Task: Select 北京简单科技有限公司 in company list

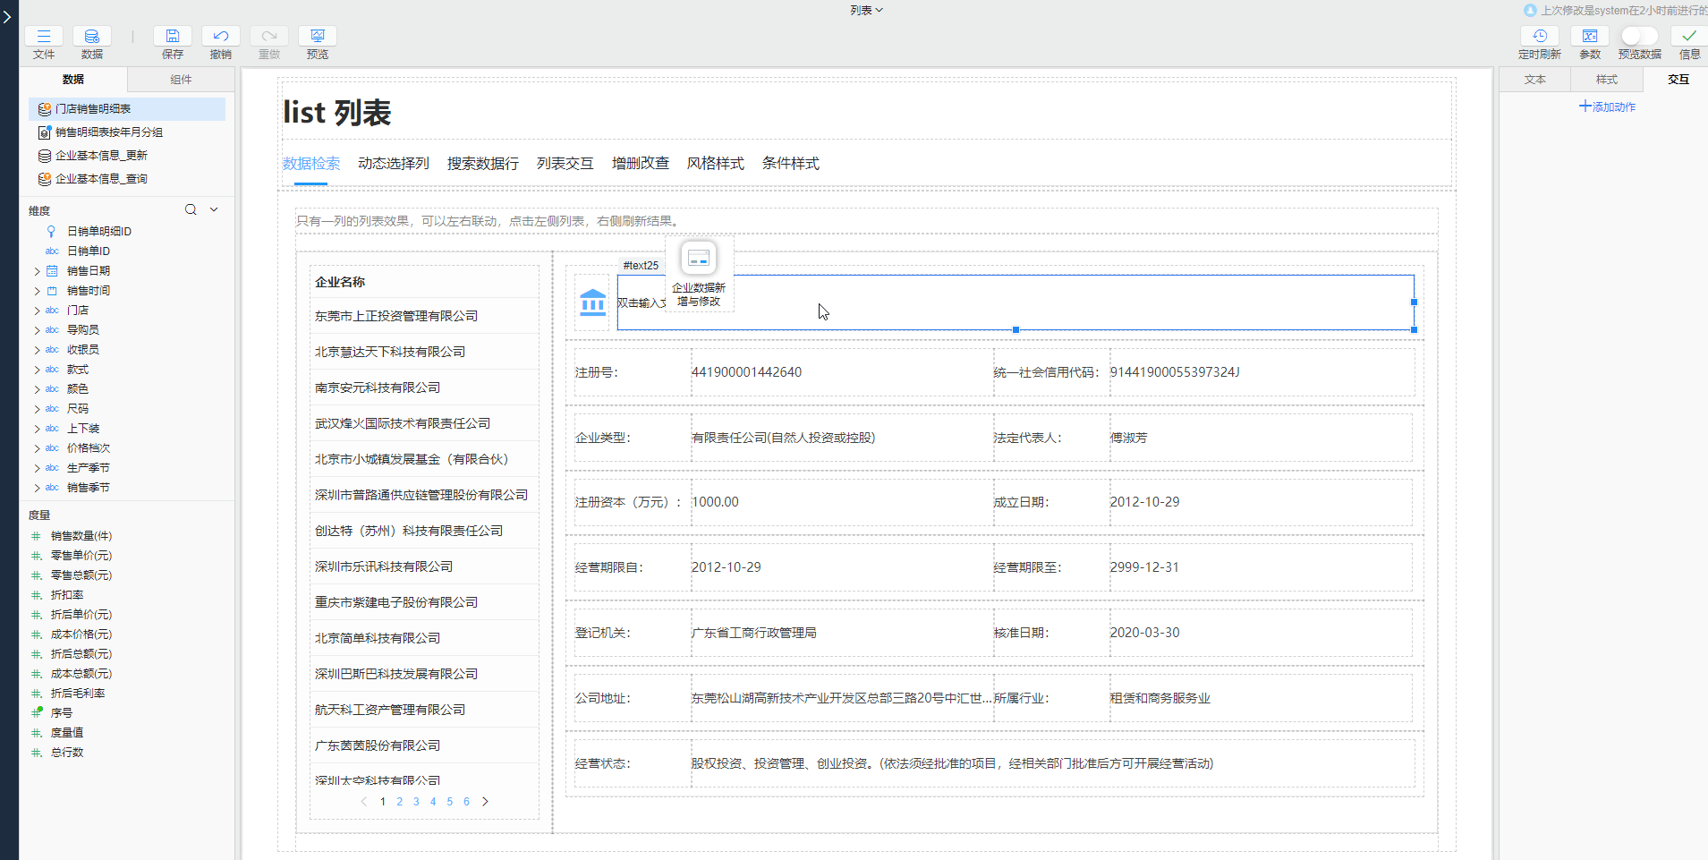Action: (x=378, y=638)
